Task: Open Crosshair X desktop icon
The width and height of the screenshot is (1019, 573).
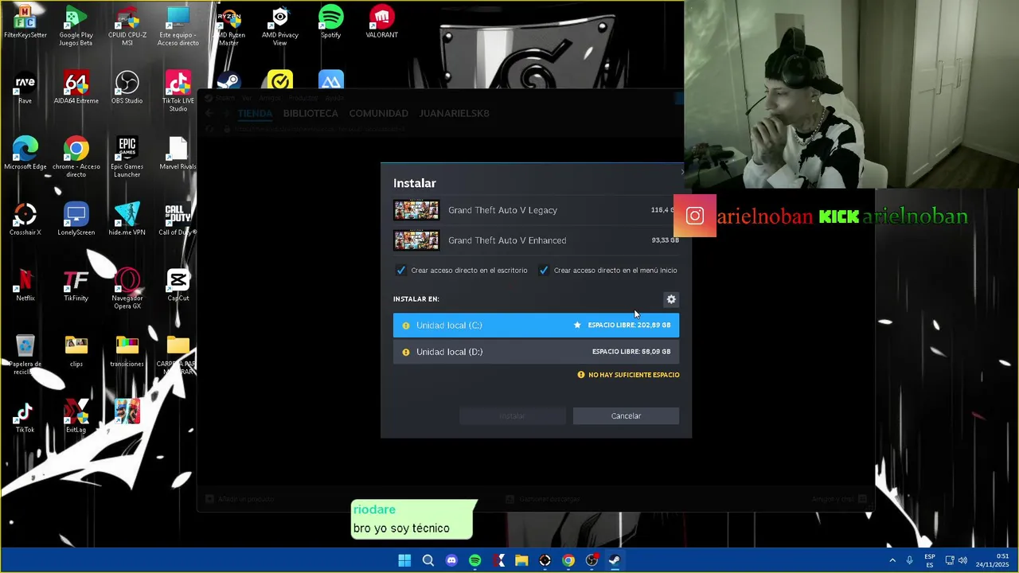Action: tap(25, 220)
